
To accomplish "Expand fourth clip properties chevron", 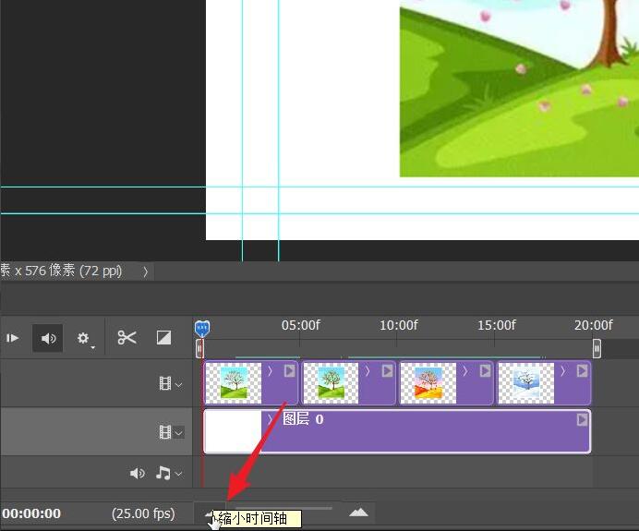I will (563, 371).
